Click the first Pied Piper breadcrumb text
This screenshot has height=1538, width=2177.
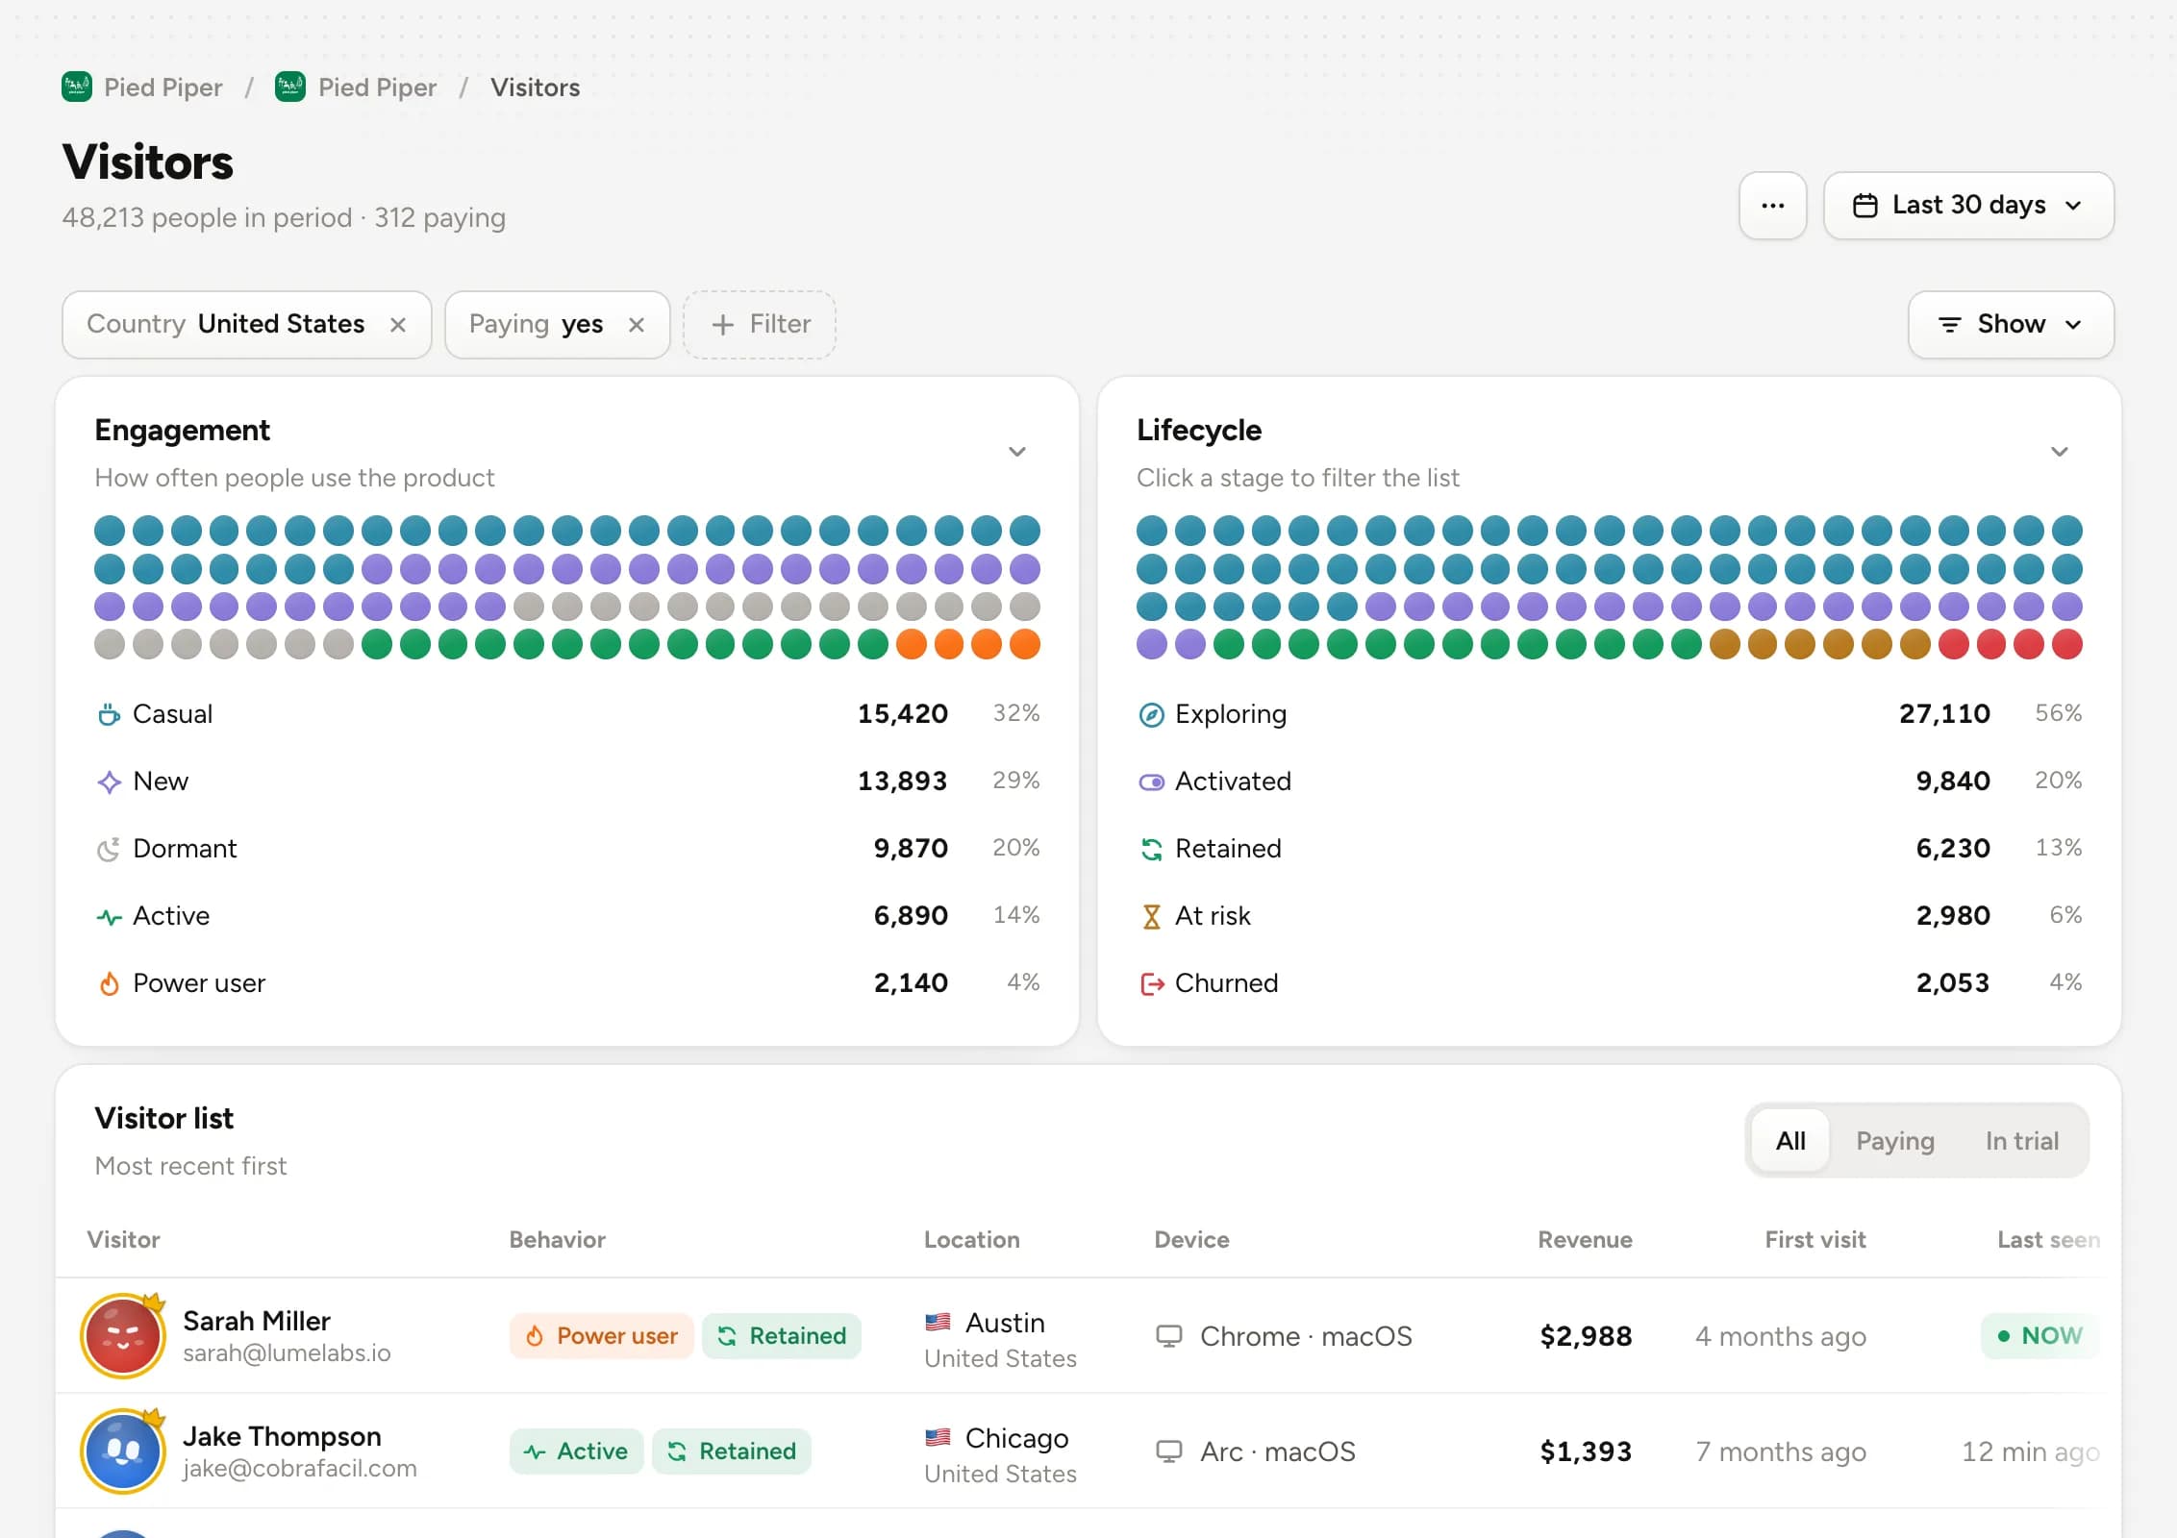click(163, 87)
